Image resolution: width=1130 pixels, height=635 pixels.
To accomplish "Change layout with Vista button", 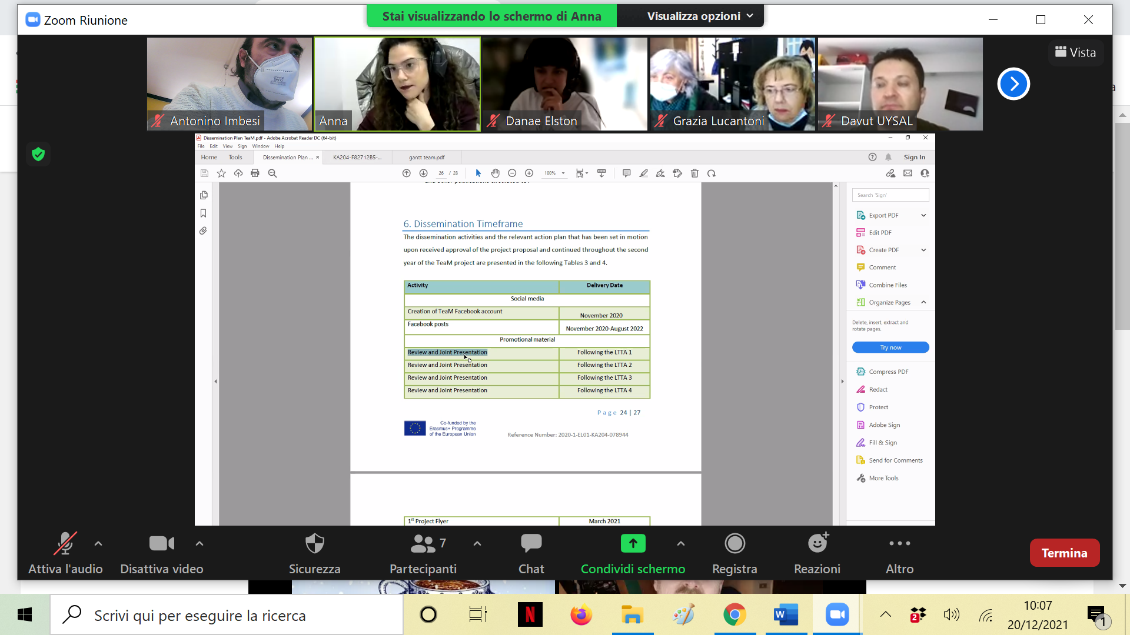I will [x=1075, y=52].
